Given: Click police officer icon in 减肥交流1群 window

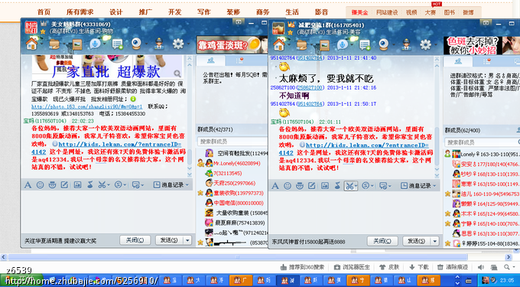Looking at the screenshot, I should (407, 45).
